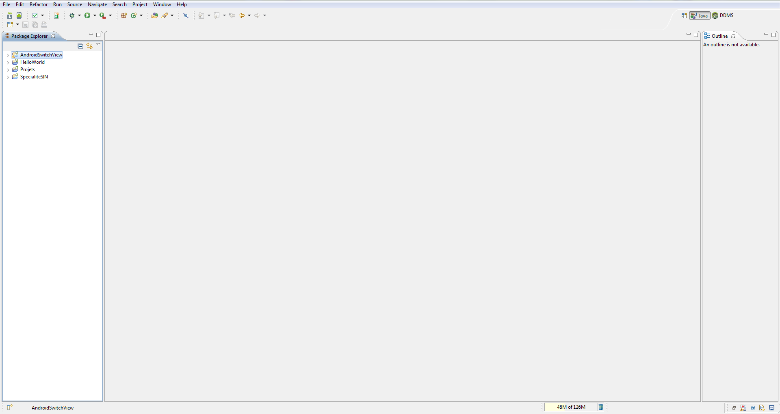The width and height of the screenshot is (780, 414).
Task: Open the Debug configurations dropdown arrow
Action: point(79,15)
